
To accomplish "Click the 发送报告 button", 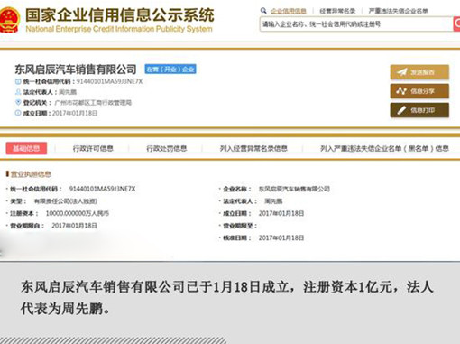I will (419, 72).
